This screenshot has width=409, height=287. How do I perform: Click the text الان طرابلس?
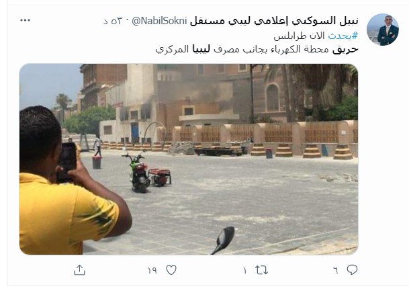[299, 36]
